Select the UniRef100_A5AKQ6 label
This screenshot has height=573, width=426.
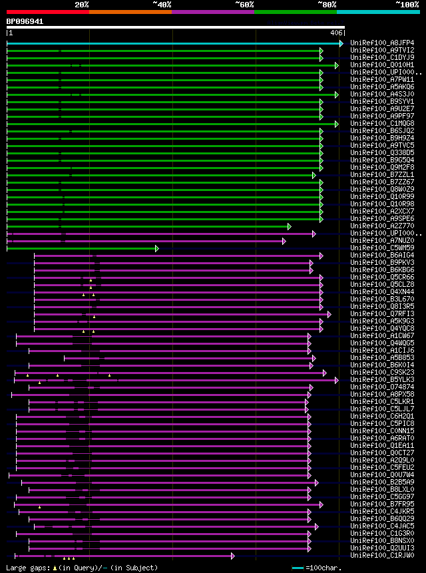click(382, 87)
